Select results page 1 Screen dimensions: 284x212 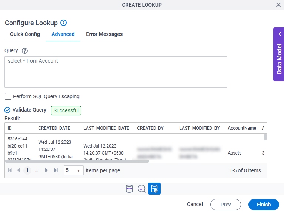coord(27,170)
